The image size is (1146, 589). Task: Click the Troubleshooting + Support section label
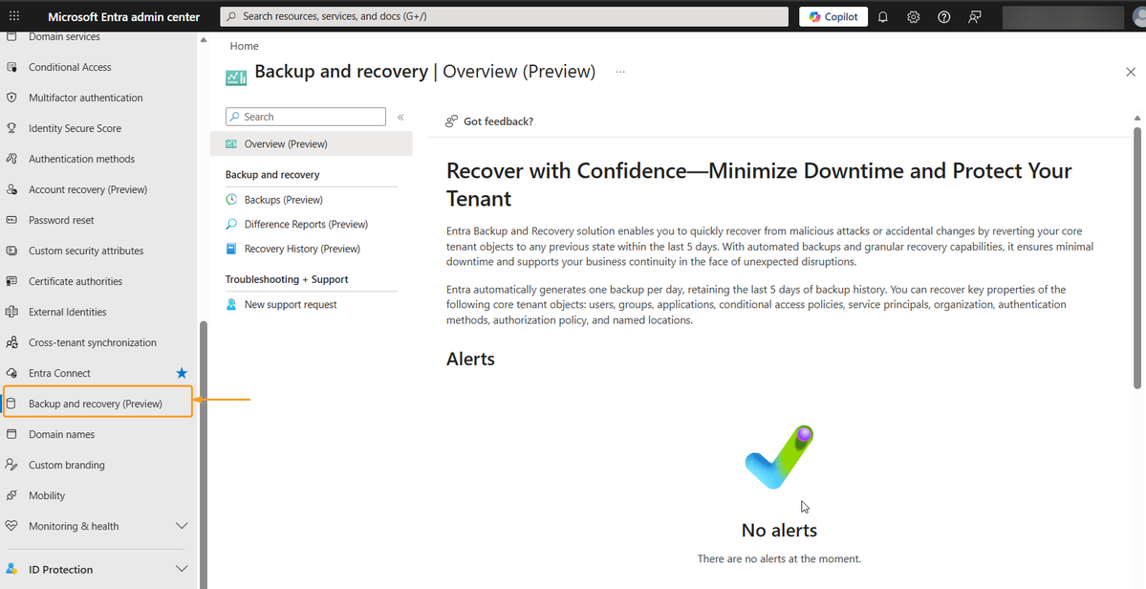tap(287, 280)
